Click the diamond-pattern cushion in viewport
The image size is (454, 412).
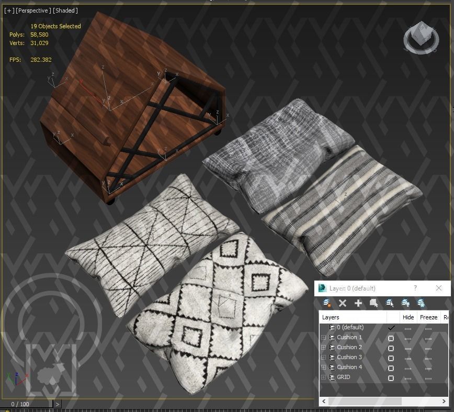(217, 313)
